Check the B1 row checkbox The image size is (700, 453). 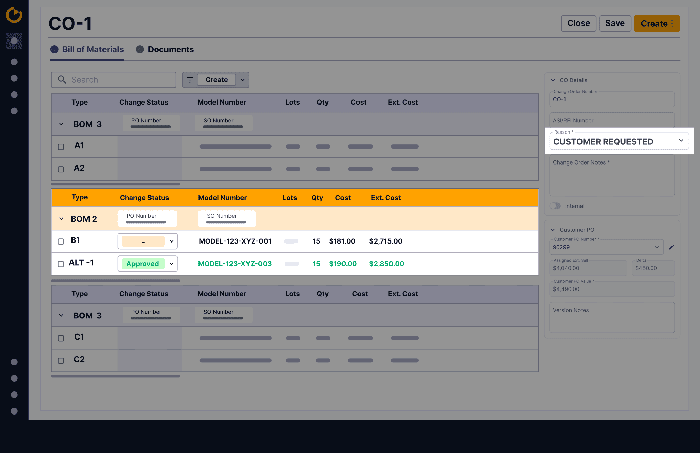tap(61, 241)
